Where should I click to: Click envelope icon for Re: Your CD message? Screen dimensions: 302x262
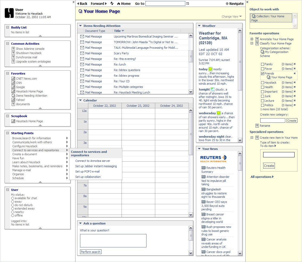[82, 81]
